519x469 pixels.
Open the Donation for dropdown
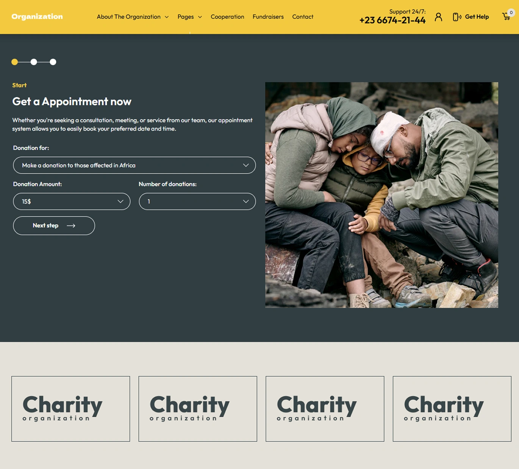tap(134, 165)
